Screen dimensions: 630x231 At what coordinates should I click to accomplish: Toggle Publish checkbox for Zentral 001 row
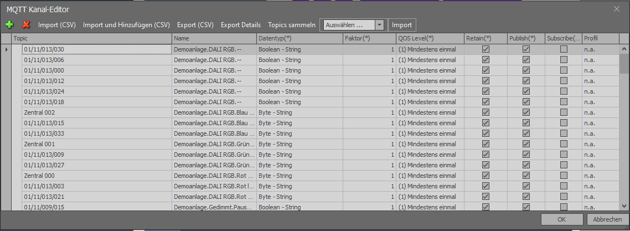[526, 144]
